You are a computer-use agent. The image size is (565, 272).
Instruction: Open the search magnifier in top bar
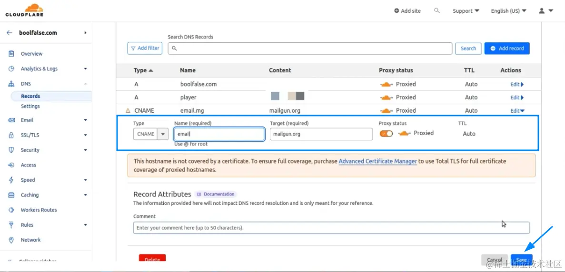437,10
